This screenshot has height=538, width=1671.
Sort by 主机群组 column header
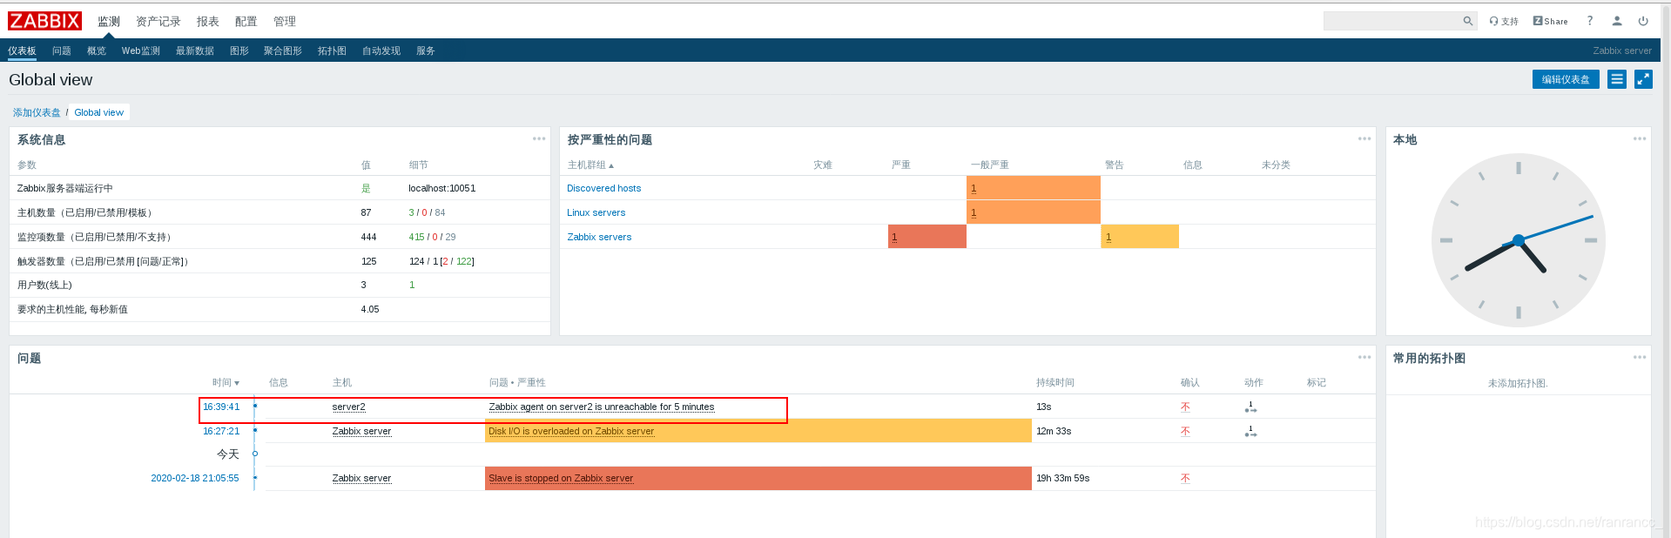point(590,165)
